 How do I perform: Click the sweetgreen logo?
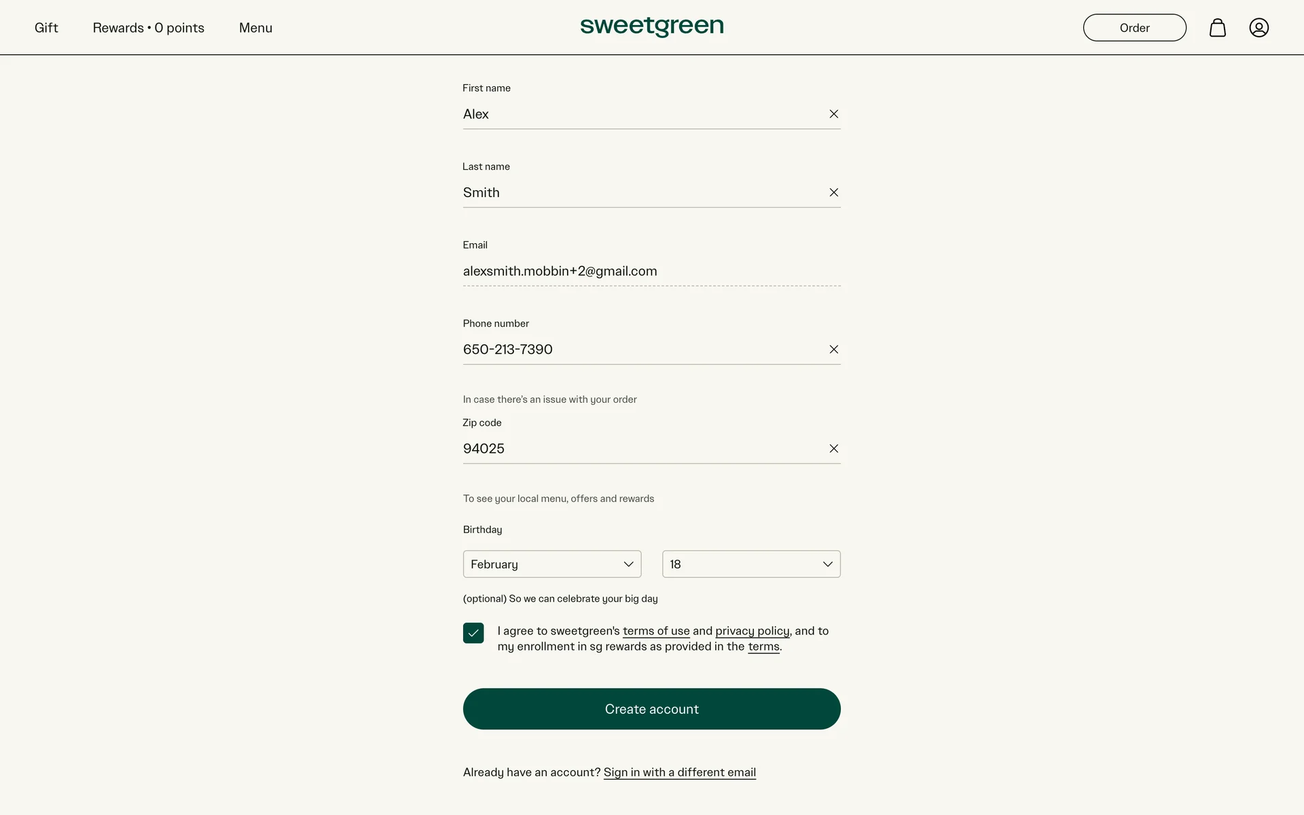click(651, 26)
